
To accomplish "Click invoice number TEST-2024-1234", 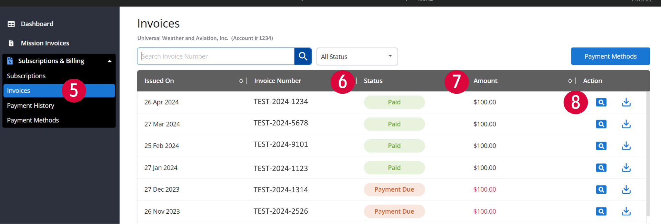I will click(x=281, y=102).
